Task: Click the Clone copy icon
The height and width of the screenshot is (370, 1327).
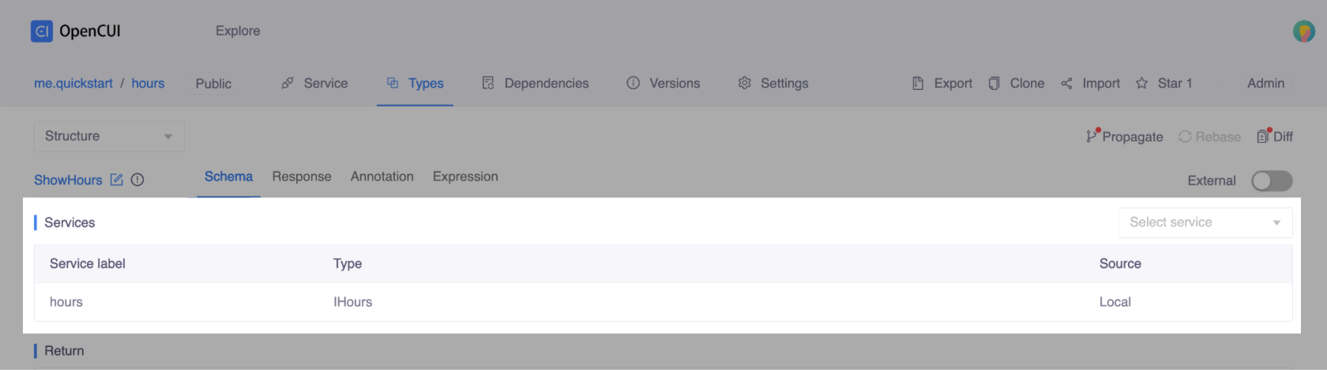Action: [994, 84]
